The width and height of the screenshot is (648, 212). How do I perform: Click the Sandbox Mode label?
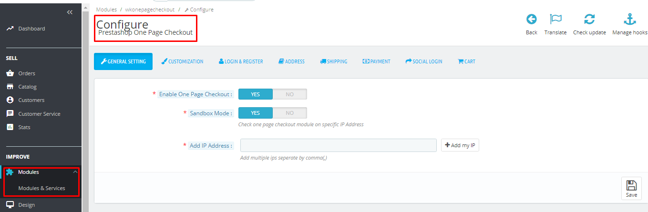tap(211, 113)
